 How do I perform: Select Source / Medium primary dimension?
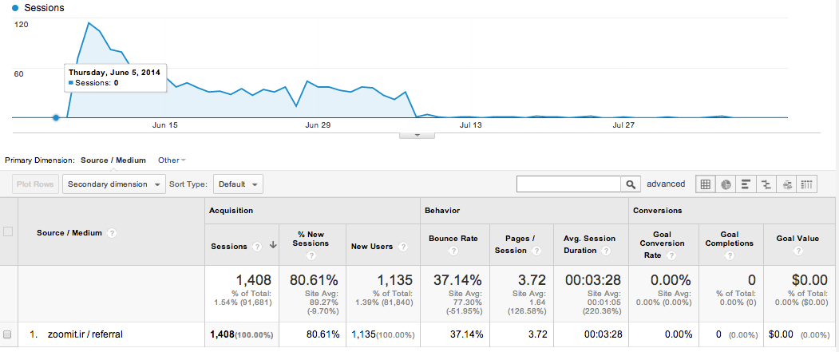[113, 160]
